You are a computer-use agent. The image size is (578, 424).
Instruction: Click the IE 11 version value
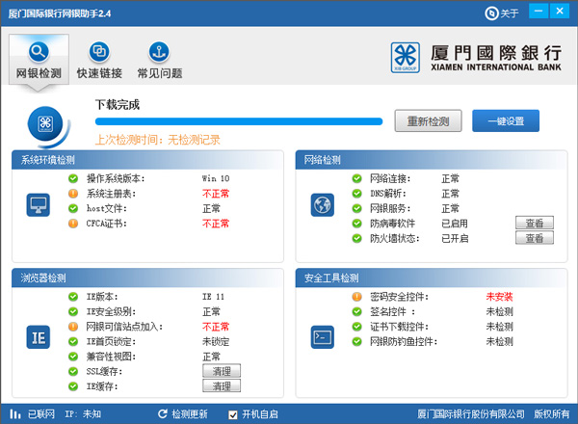[x=213, y=297]
